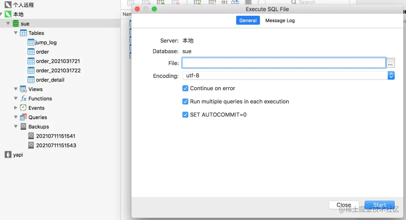Image resolution: width=406 pixels, height=220 pixels.
Task: Click the order_2021031721 table icon
Action: tap(31, 61)
